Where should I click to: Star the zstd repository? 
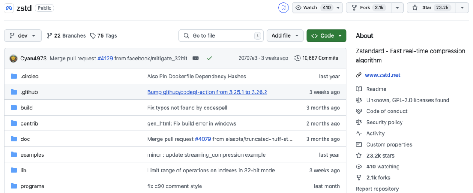432,8
